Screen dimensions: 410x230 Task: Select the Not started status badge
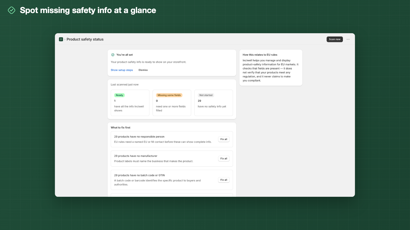(206, 95)
